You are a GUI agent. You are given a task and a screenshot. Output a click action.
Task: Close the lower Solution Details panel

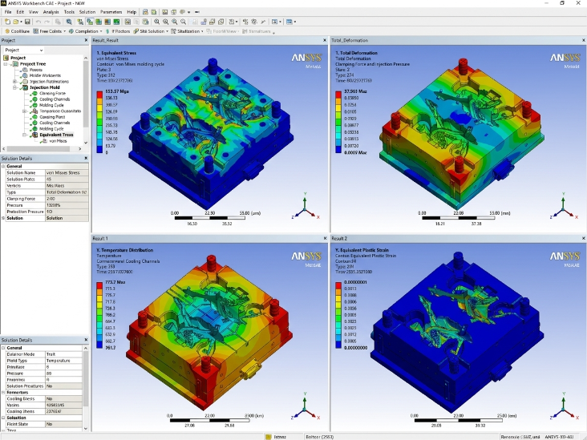coord(86,340)
